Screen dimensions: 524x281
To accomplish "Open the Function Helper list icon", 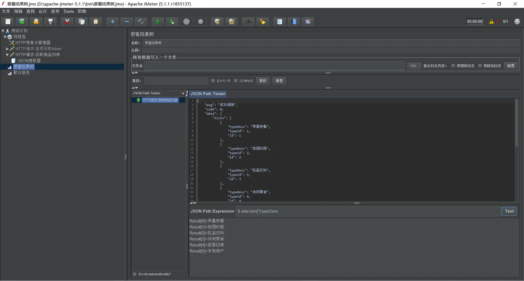I will (x=279, y=22).
